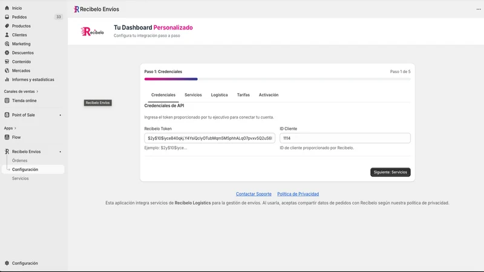Image resolution: width=484 pixels, height=272 pixels.
Task: Open the Política de Privacidad link
Action: pyautogui.click(x=298, y=194)
